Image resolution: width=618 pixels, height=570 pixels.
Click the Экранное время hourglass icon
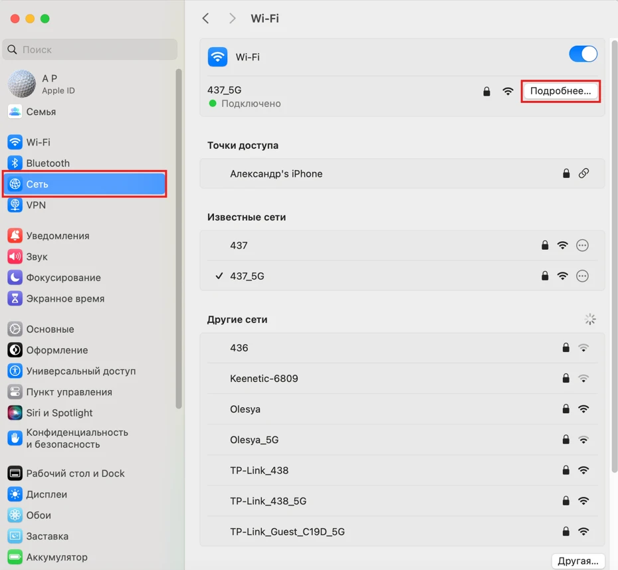click(15, 298)
